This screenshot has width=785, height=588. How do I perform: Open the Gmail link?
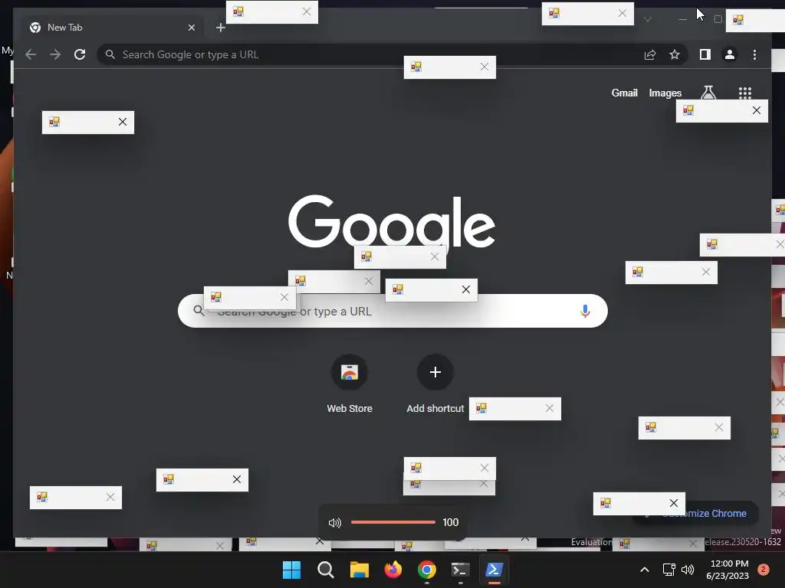tap(624, 93)
